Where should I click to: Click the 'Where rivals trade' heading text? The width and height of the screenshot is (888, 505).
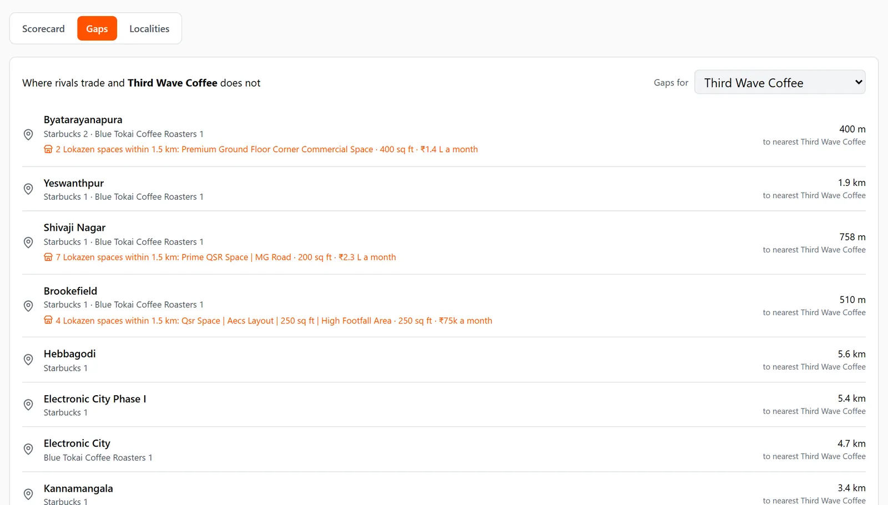tap(141, 83)
